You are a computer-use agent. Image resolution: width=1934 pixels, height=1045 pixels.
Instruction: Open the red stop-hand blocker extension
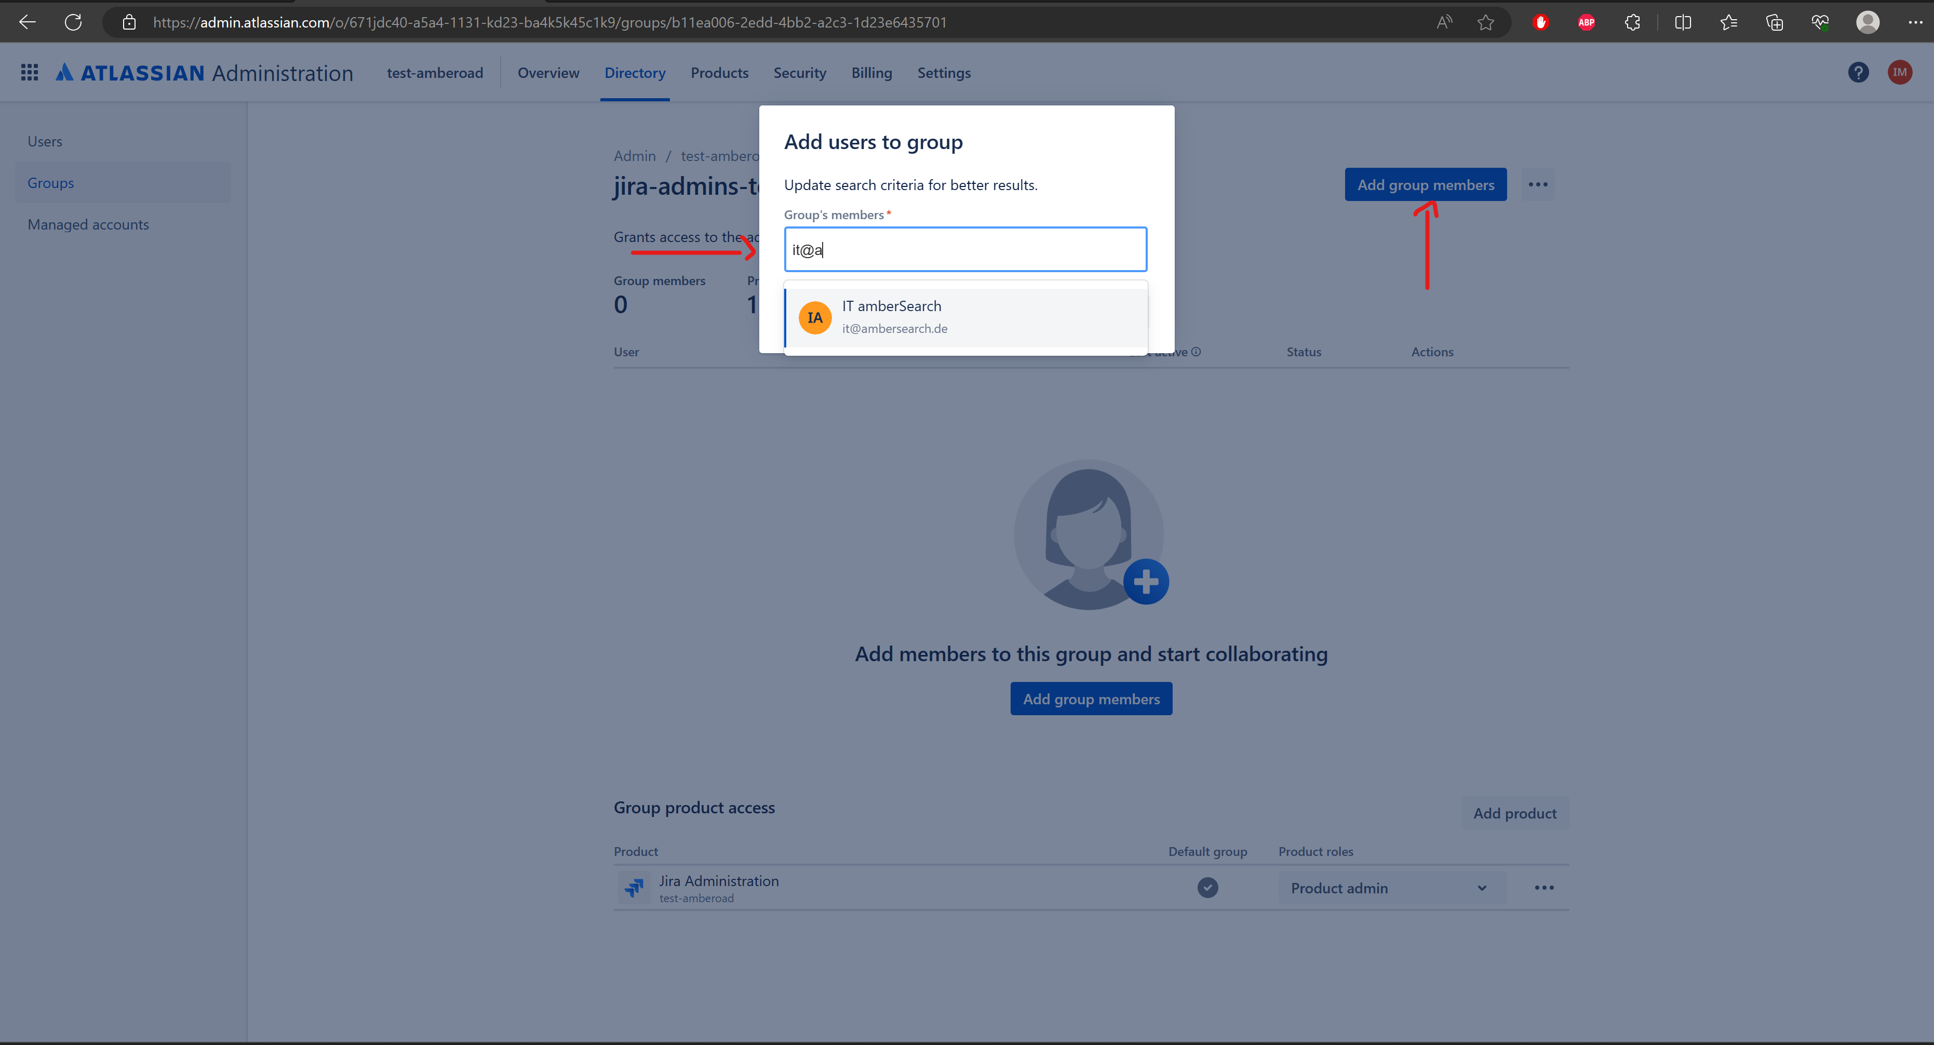coord(1540,22)
